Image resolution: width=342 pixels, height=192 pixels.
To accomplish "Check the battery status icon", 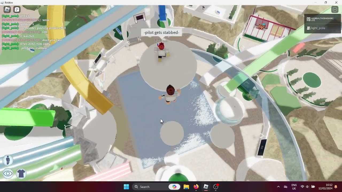I will (x=313, y=187).
